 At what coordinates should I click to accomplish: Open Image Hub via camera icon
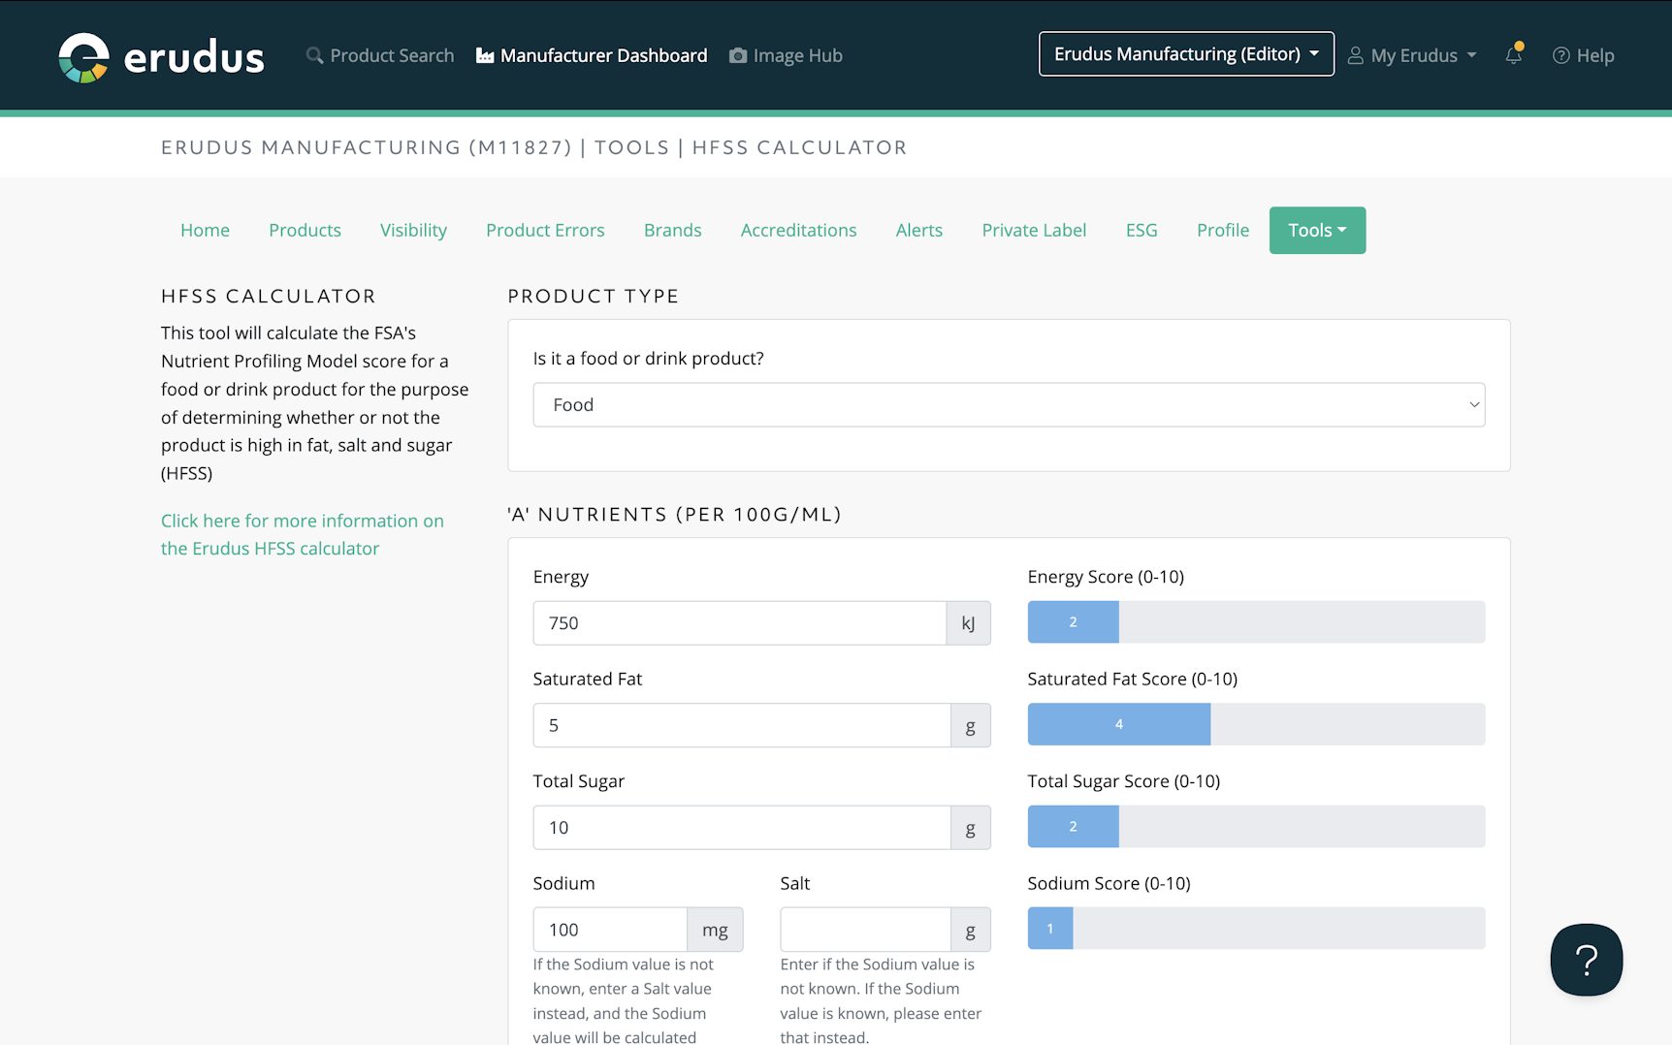pyautogui.click(x=738, y=55)
